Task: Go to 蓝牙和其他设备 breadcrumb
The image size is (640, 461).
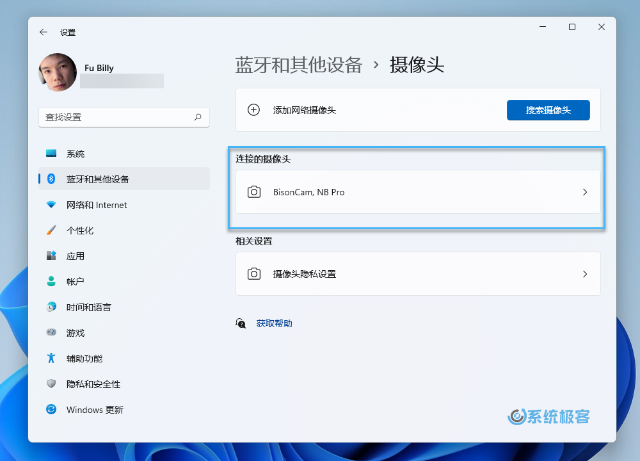Action: (299, 65)
